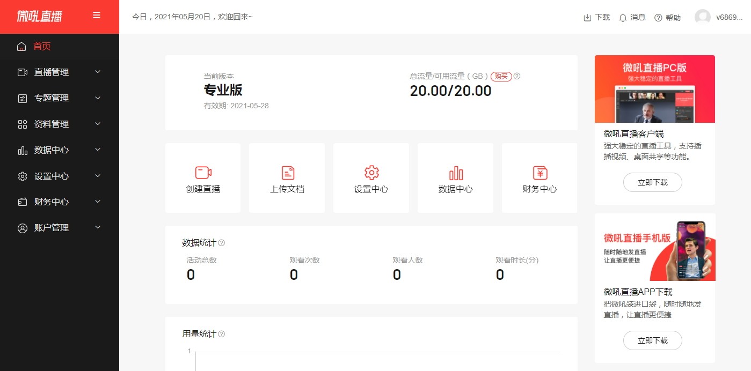
Task: Click the help icon next to 用量统计
Action: click(222, 334)
